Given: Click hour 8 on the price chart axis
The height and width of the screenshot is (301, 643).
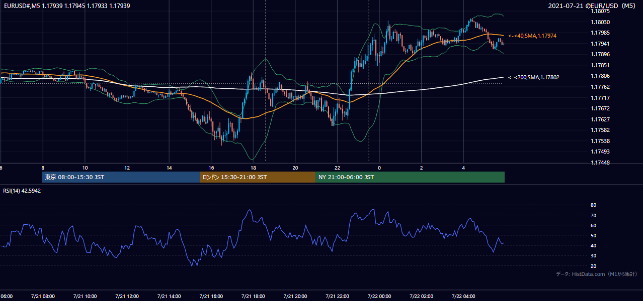Looking at the screenshot, I should 43,168.
